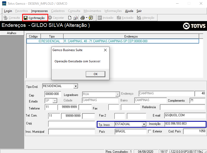Screen dimensions: 207x153
Task: Click the help question mark icon
Action: 91,18
